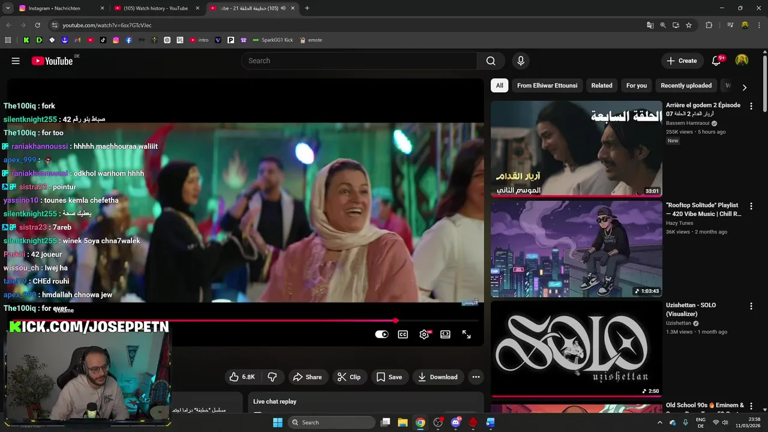The width and height of the screenshot is (768, 432).
Task: Select the Related filter chip
Action: point(602,85)
